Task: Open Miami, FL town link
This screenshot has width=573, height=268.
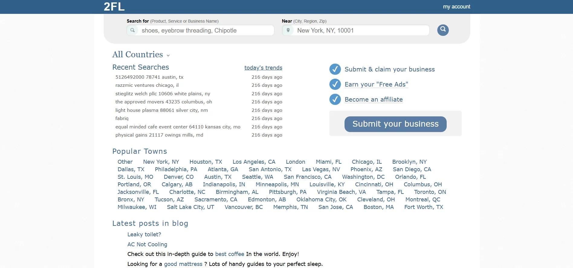Action: [x=329, y=162]
